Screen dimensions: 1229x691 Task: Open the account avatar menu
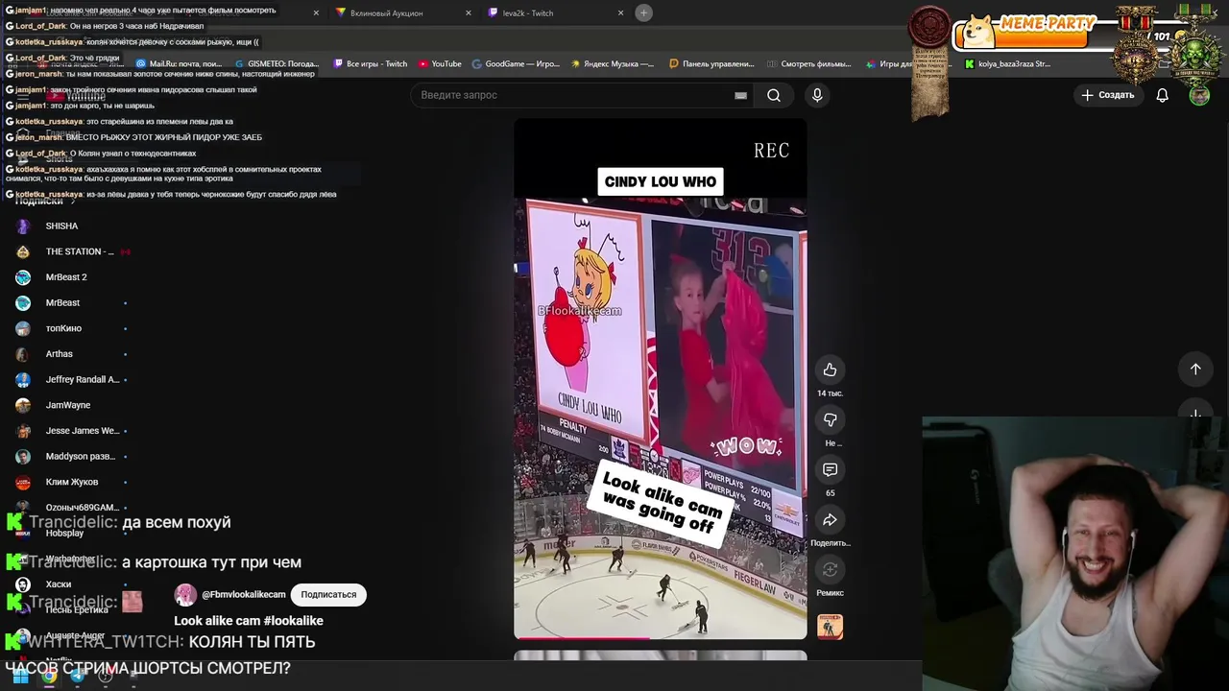[x=1199, y=95]
